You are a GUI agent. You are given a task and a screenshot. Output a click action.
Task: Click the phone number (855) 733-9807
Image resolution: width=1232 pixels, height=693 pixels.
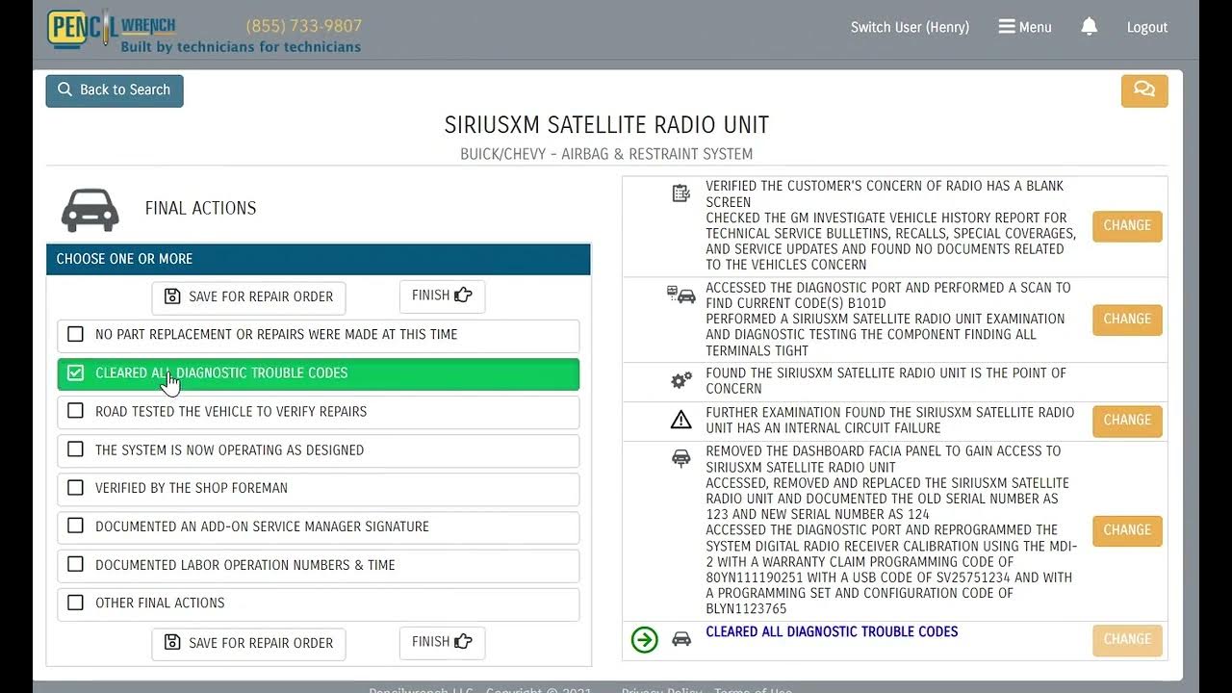pyautogui.click(x=304, y=26)
